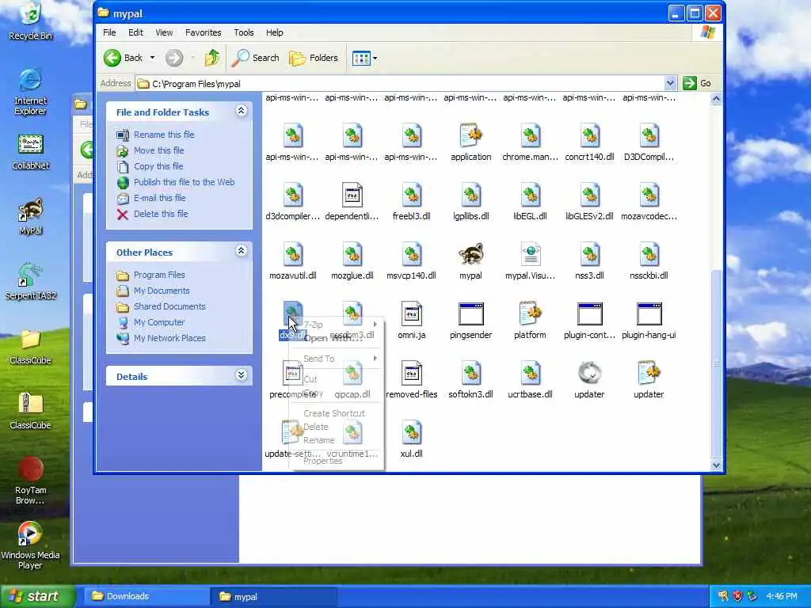The width and height of the screenshot is (811, 608).
Task: Open the Back history dropdown arrow
Action: point(153,58)
